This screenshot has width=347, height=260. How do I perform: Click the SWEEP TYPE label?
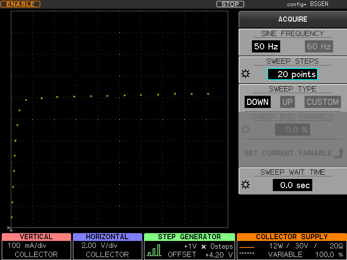pos(292,89)
